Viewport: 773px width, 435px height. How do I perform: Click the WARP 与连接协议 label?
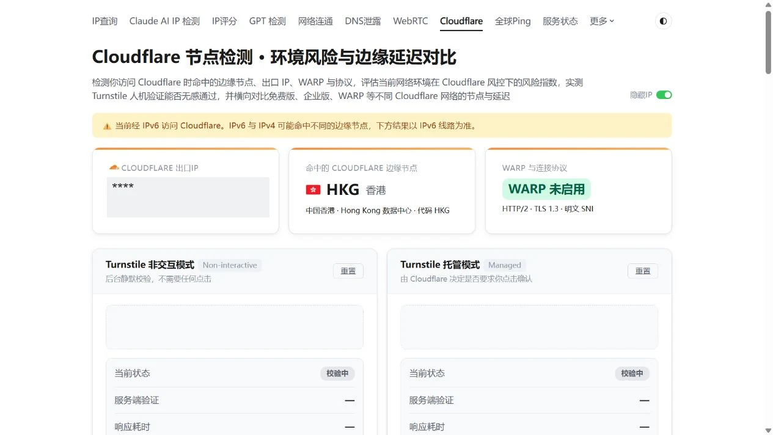click(x=535, y=168)
